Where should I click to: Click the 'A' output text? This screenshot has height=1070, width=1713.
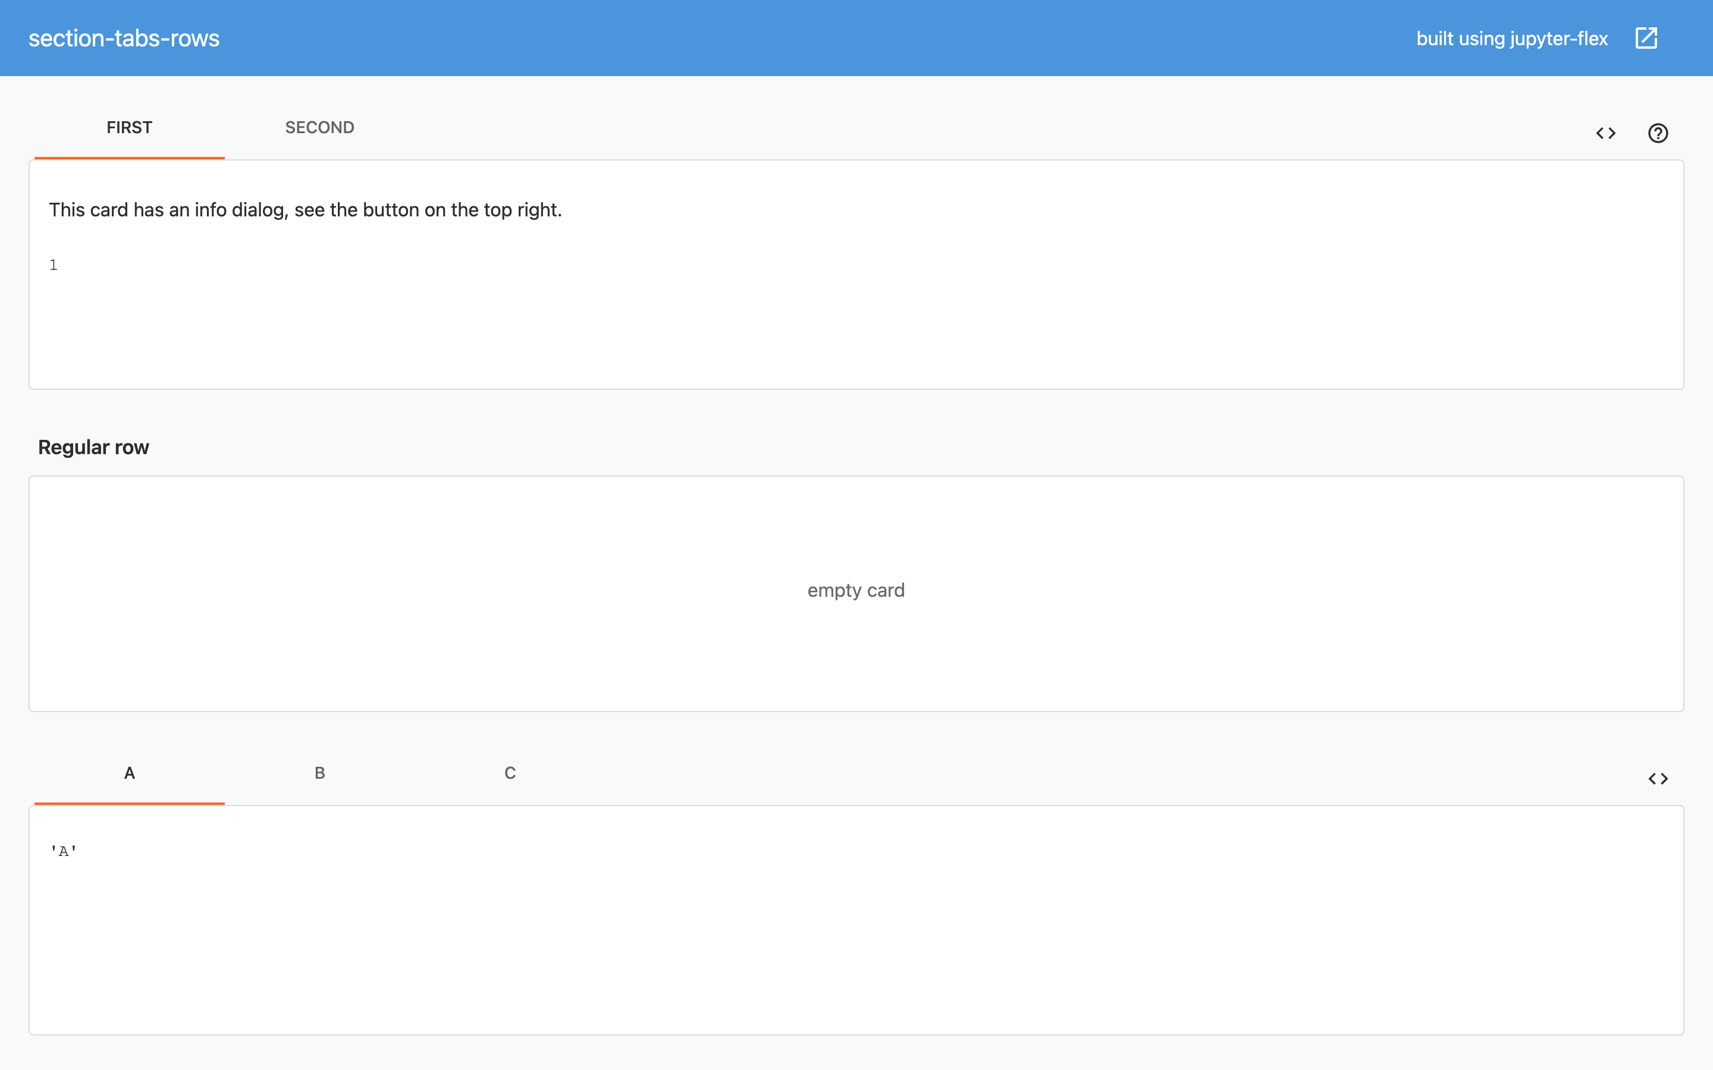[x=63, y=851]
